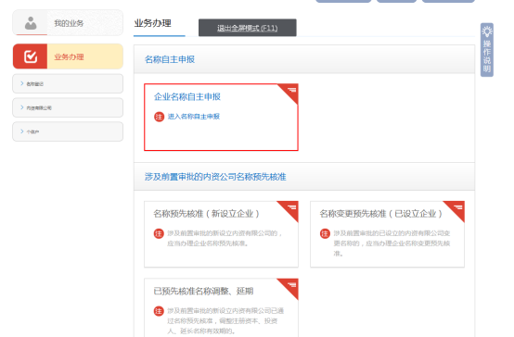Open the 企业名称自主申报 card title
The width and height of the screenshot is (514, 337).
point(187,96)
